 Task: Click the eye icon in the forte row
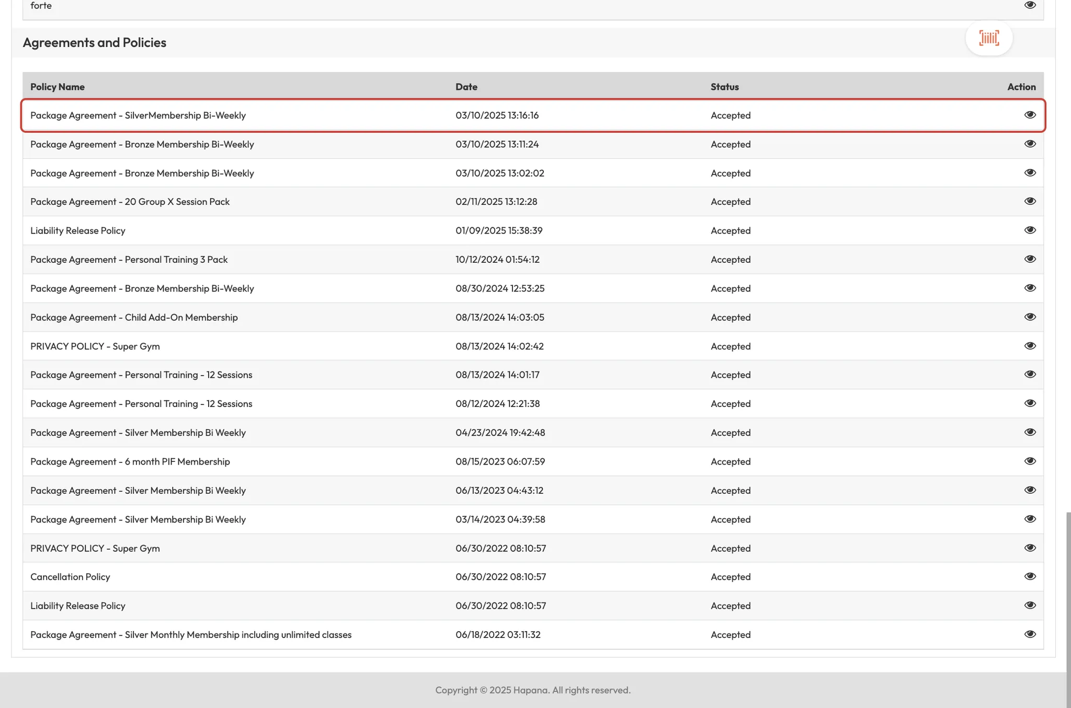coord(1030,5)
